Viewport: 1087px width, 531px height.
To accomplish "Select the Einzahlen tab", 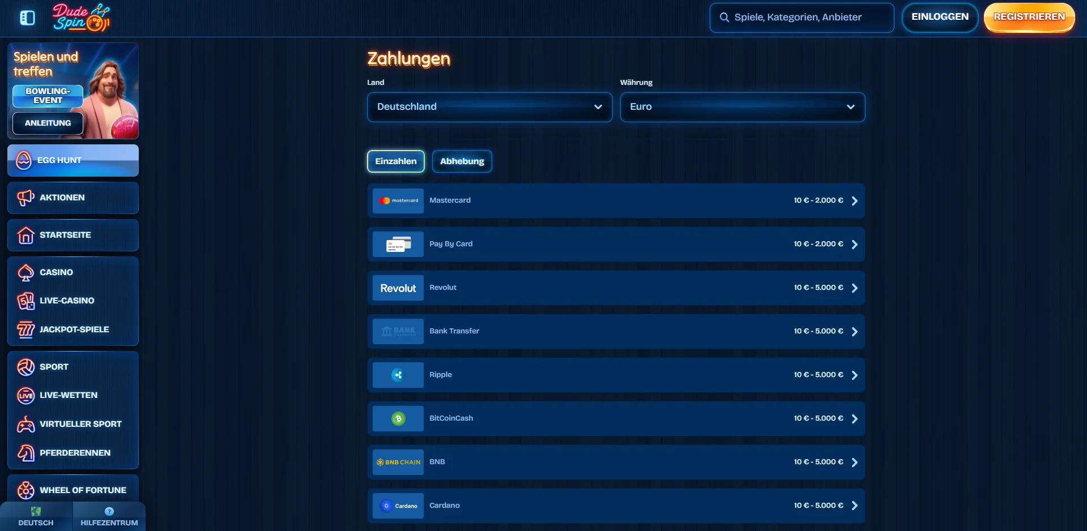I will [395, 161].
